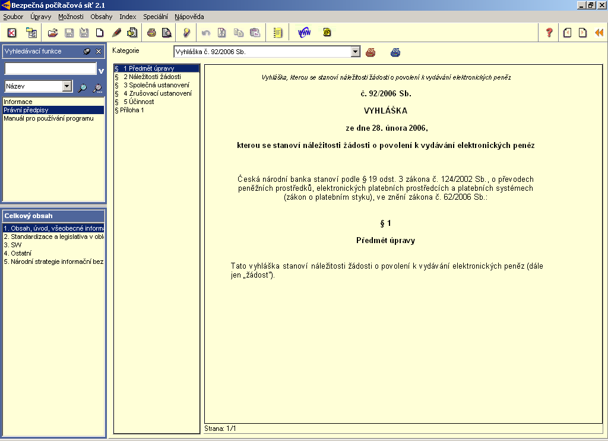Select § Příloha 1 entry
The width and height of the screenshot is (608, 441).
point(157,110)
